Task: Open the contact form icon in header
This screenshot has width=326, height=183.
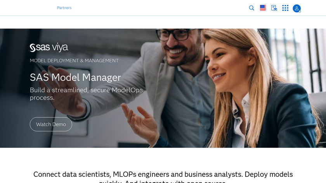Action: 274,8
